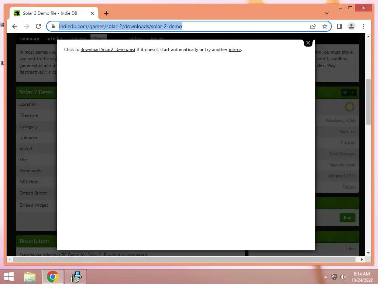
Task: Open Chrome profile avatar
Action: point(351,26)
